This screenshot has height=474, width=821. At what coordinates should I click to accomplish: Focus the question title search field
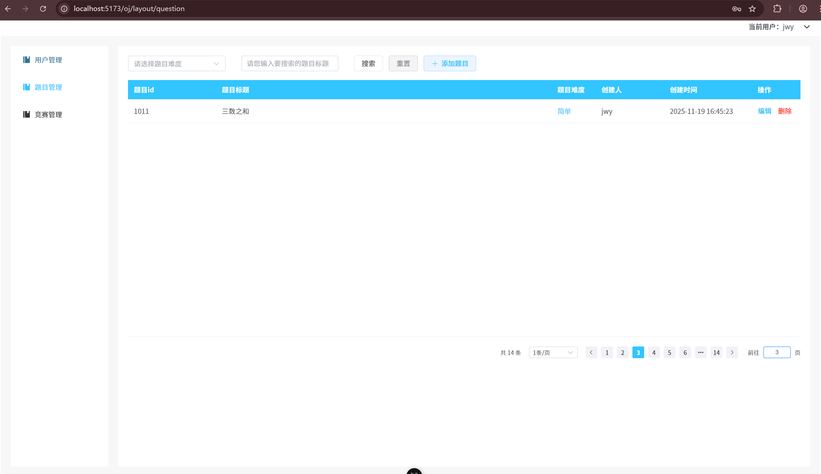(289, 63)
